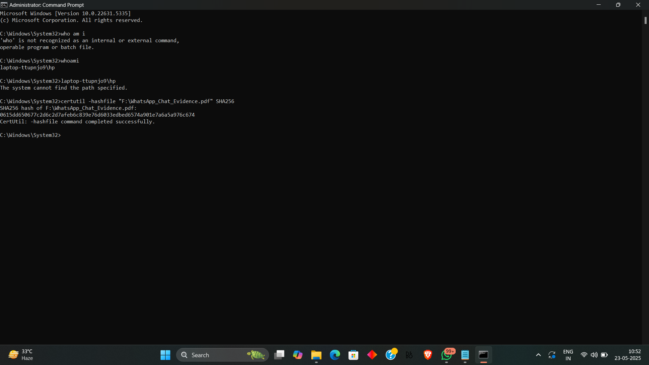Open Microsoft Store from taskbar
649x365 pixels.
(x=354, y=355)
